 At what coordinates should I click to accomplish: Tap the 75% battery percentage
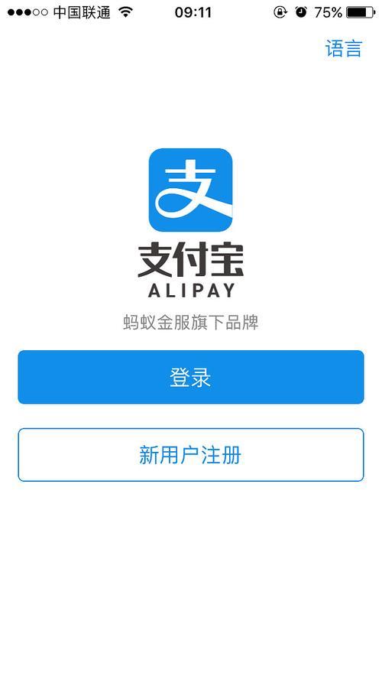[329, 12]
